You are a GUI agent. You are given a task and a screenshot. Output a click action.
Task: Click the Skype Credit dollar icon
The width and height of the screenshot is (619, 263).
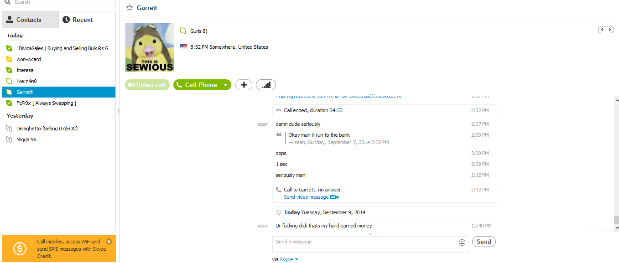click(x=20, y=249)
